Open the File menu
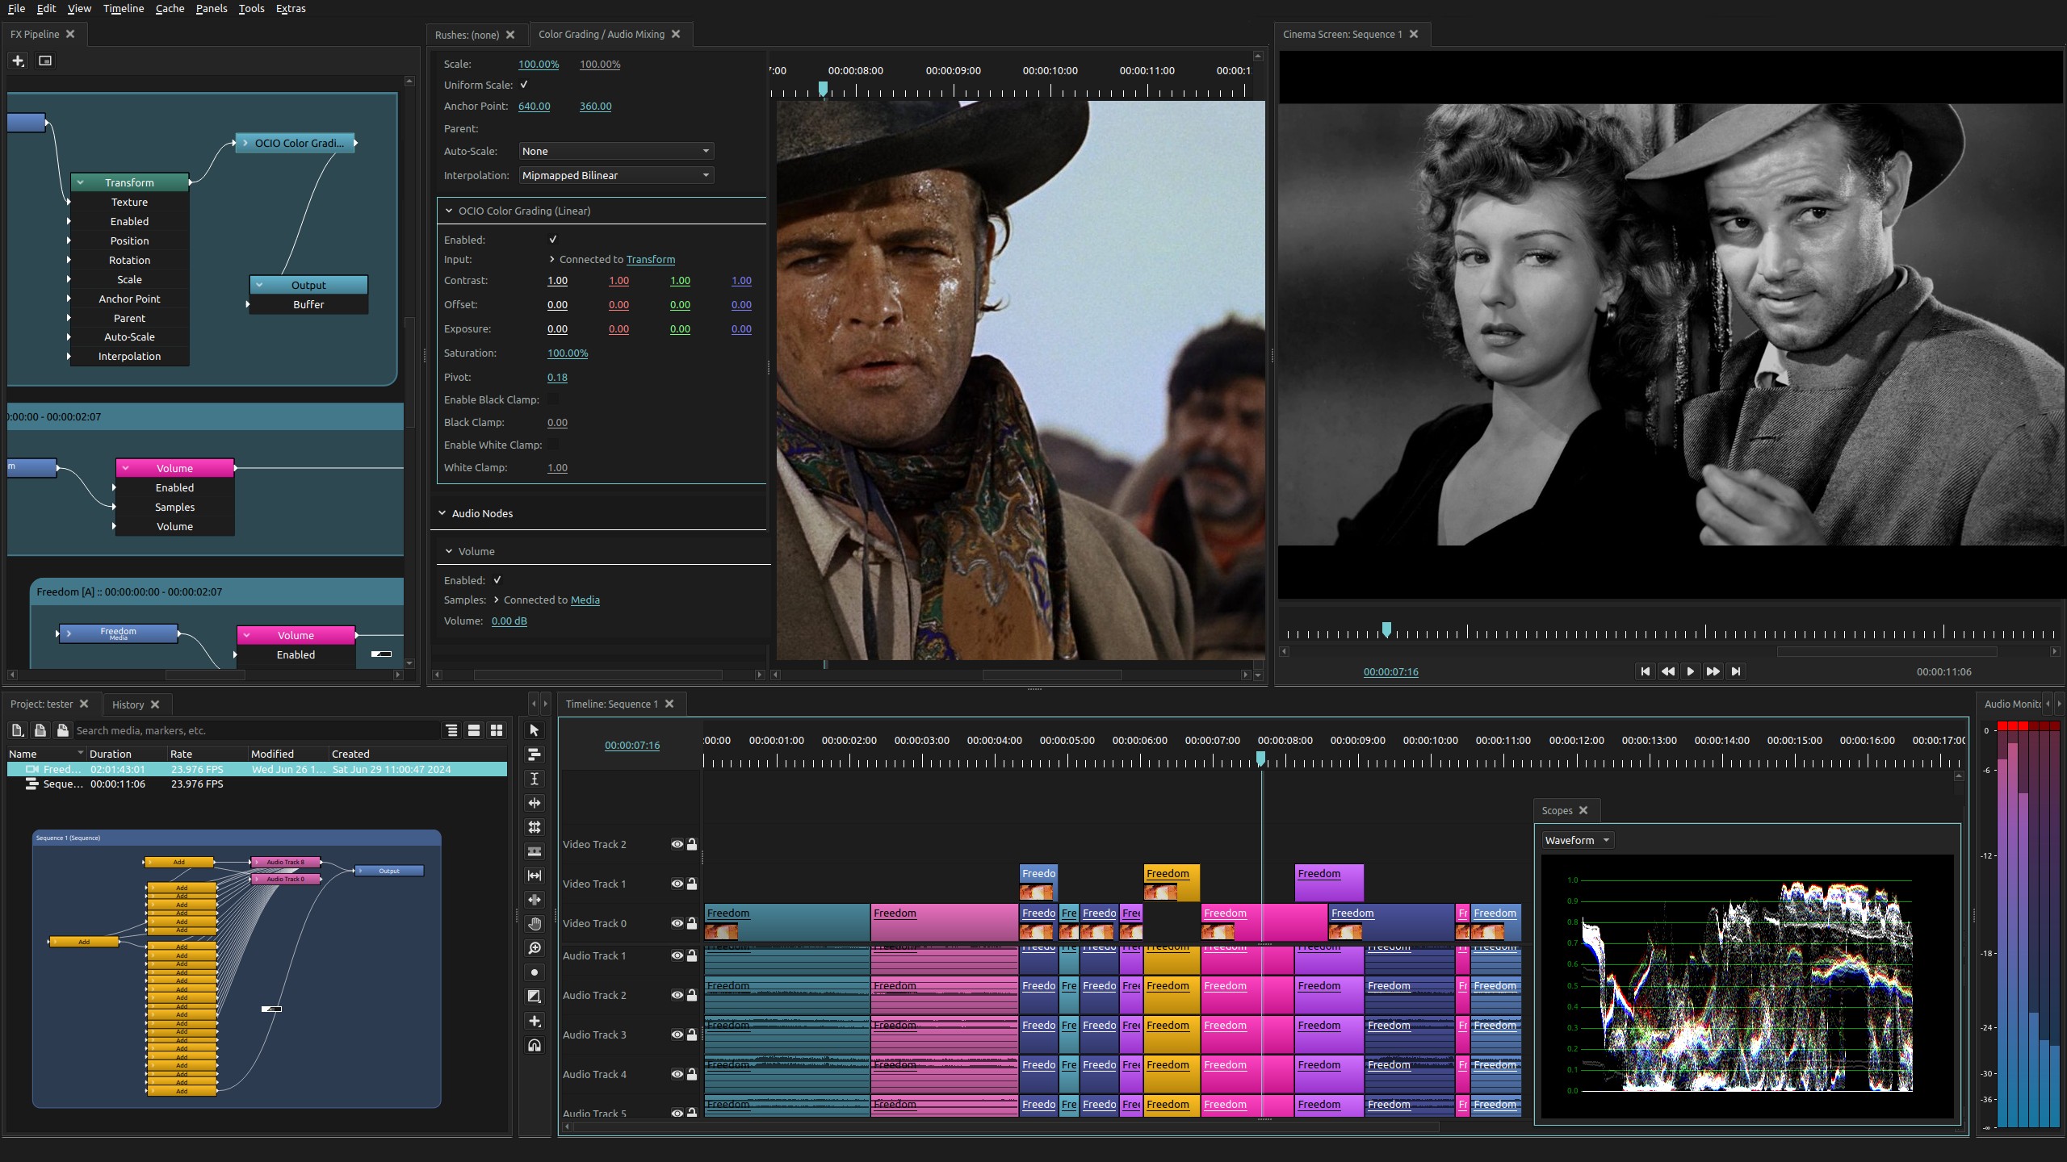 coord(16,8)
